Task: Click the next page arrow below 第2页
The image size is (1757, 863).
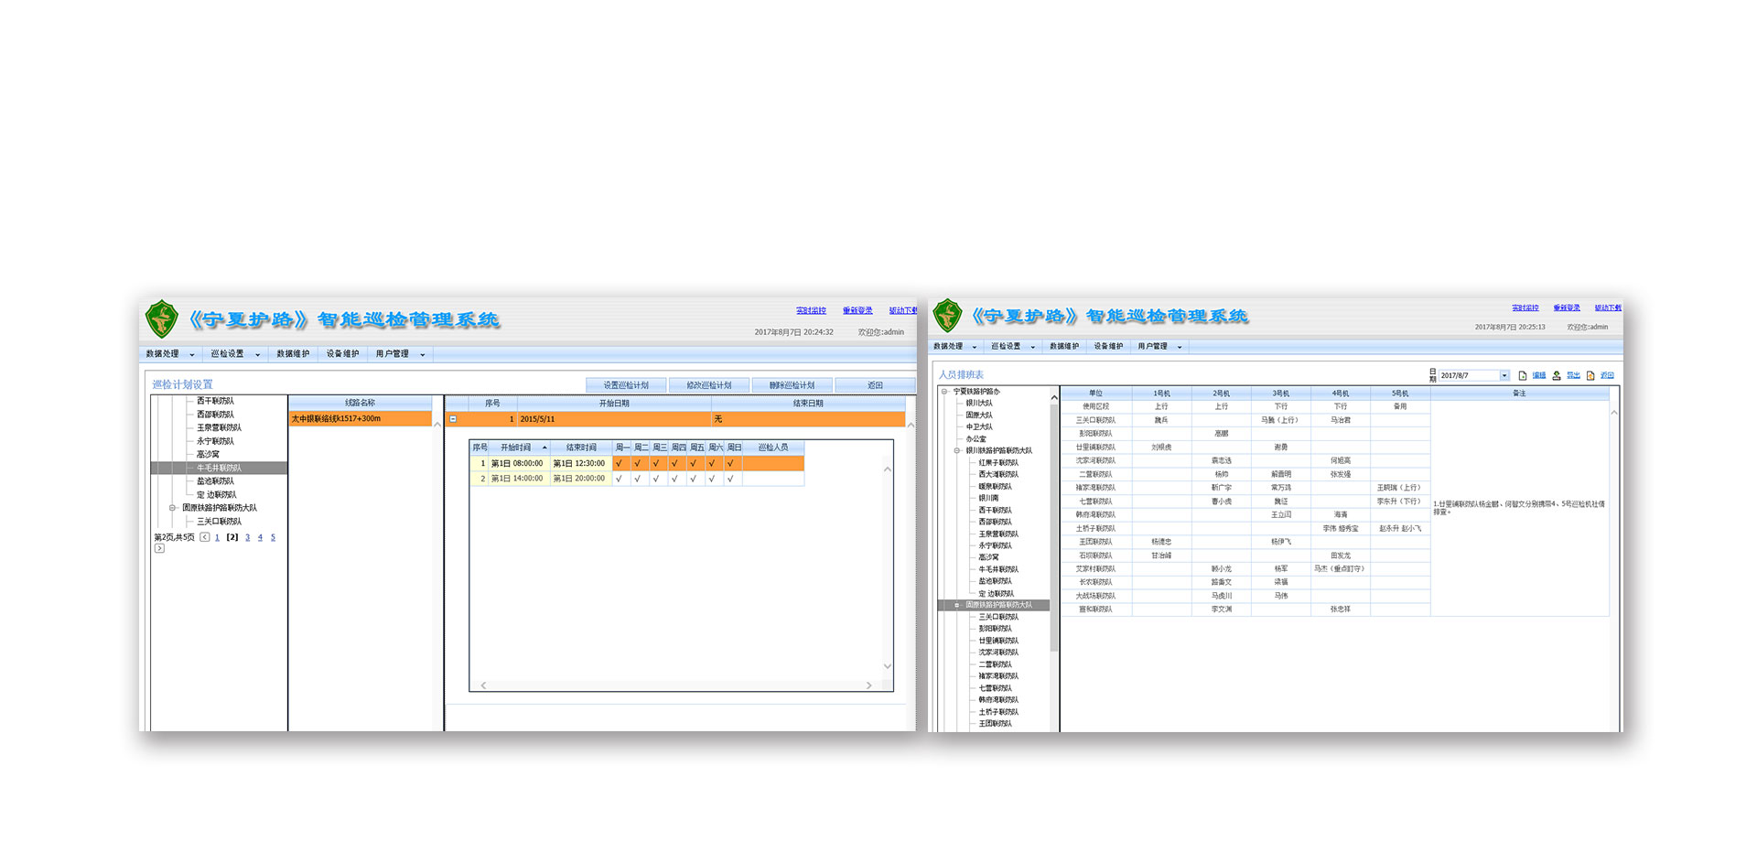Action: click(159, 549)
